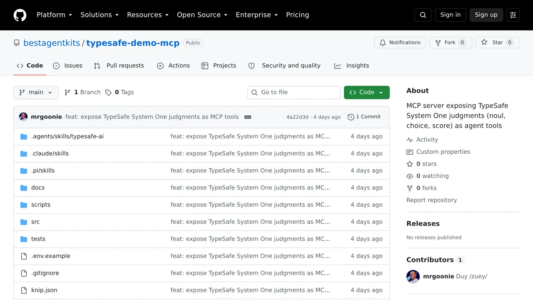533x300 pixels.
Task: Click mrgoonie avatar in commit bar
Action: (23, 117)
